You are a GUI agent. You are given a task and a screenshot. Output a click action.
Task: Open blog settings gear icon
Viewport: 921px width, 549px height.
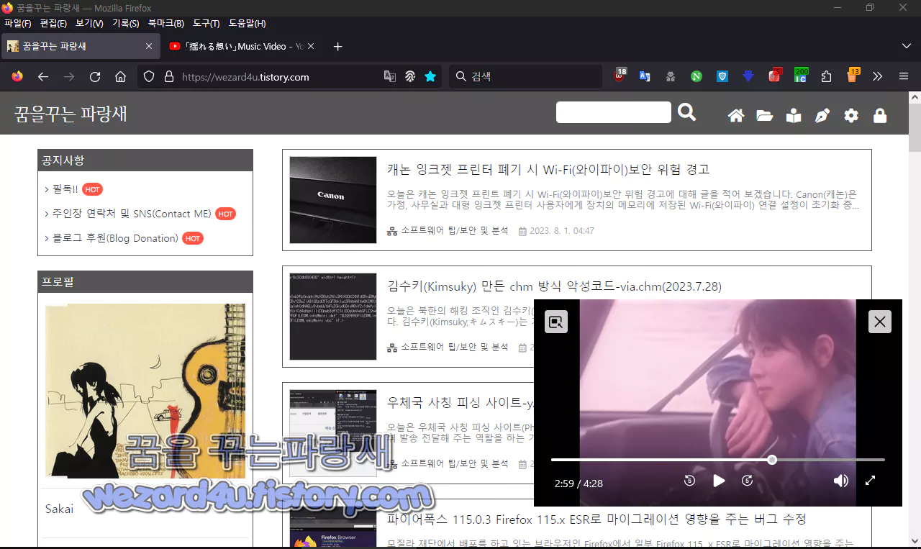tap(851, 116)
